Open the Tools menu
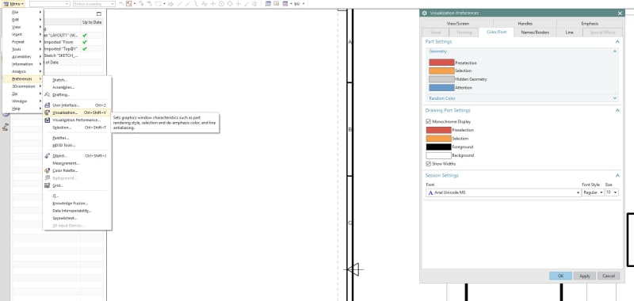The image size is (634, 301). click(23, 49)
